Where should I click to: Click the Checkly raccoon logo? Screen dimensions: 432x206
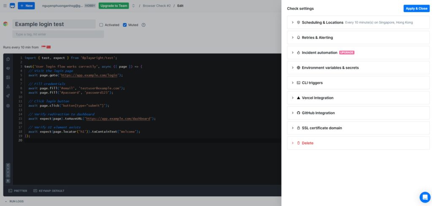[12, 6]
